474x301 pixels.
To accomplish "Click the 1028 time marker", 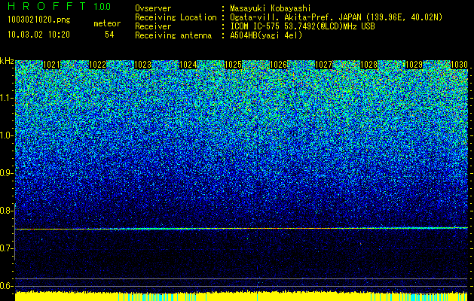I will point(368,65).
